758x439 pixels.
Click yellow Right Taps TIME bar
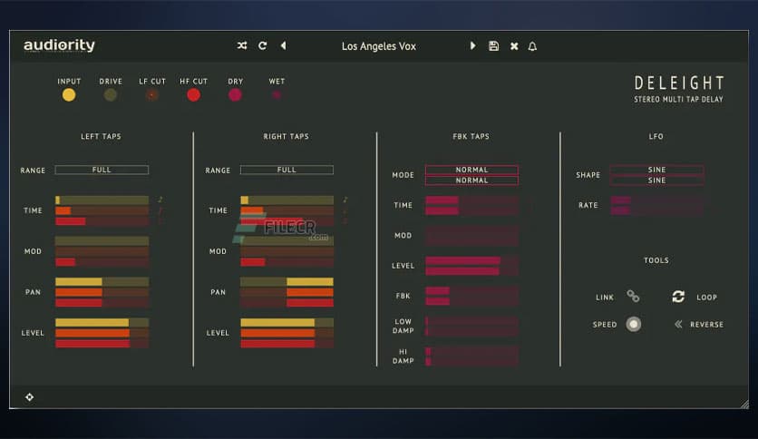287,200
